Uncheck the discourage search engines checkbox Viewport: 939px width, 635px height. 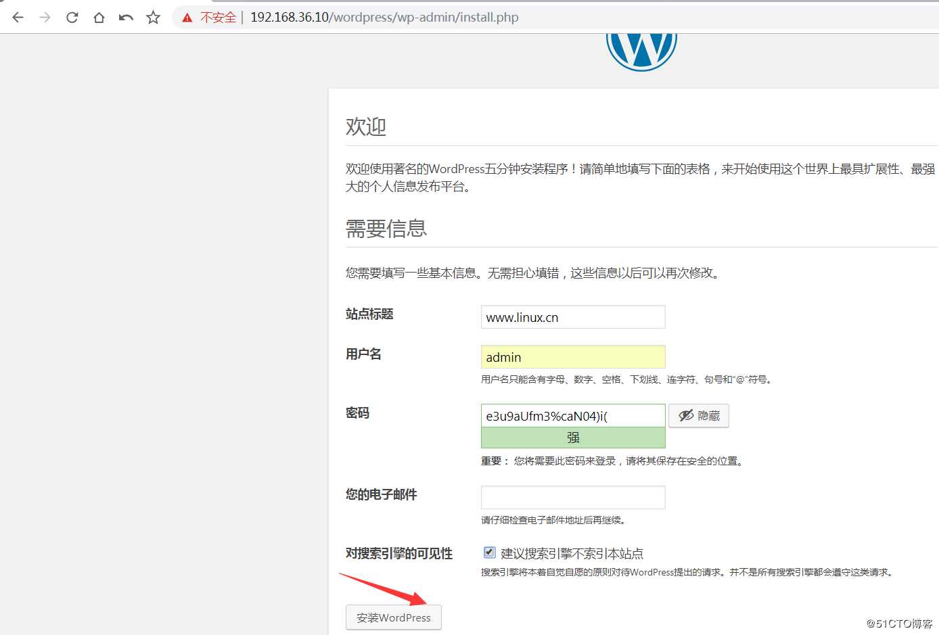(x=490, y=552)
